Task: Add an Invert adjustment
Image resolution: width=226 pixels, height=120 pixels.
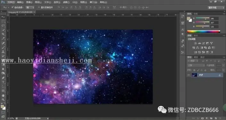Action: [x=196, y=52]
